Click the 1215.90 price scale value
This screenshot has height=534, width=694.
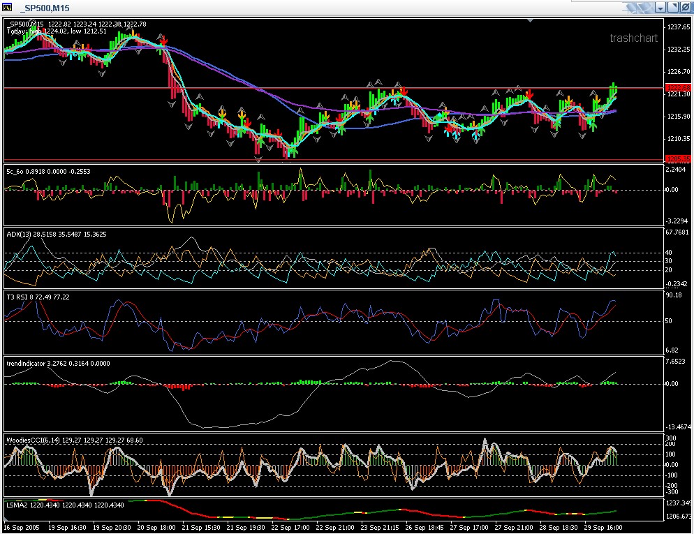(679, 117)
